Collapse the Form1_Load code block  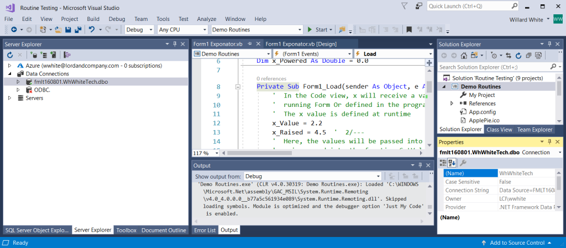(x=238, y=87)
